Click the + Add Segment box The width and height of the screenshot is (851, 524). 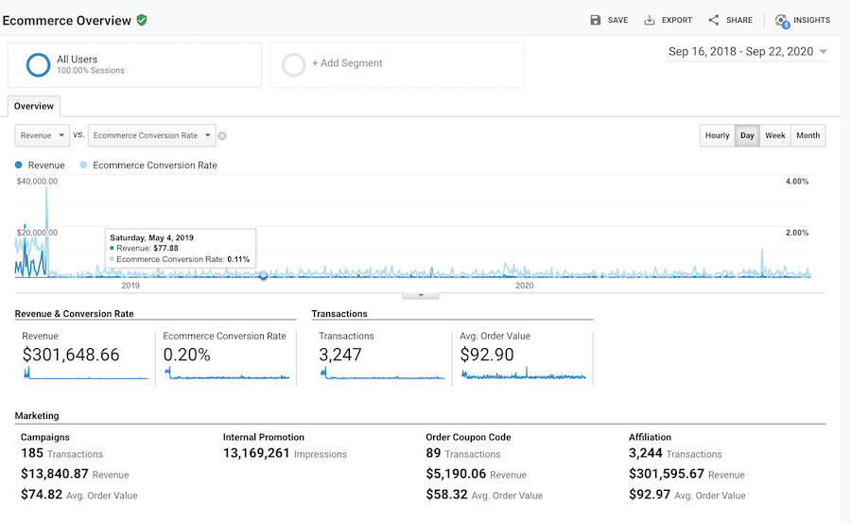point(397,64)
